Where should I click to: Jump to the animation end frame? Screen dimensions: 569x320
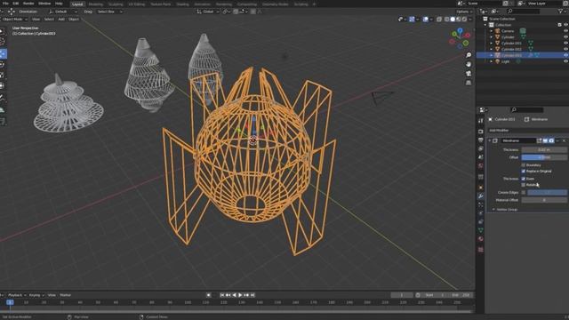coord(252,295)
